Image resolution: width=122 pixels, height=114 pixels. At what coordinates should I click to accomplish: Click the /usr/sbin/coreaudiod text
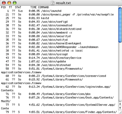(x=57, y=25)
